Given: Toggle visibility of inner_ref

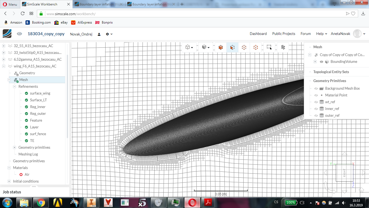Looking at the screenshot, I should pyautogui.click(x=316, y=109).
